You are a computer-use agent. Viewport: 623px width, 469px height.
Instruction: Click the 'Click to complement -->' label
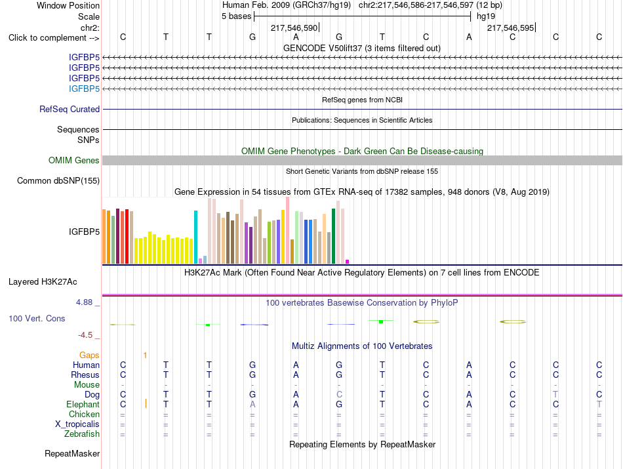[x=54, y=38]
